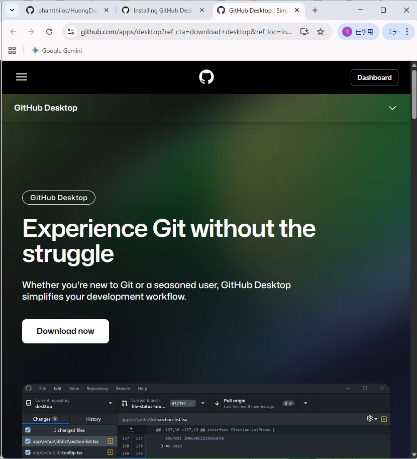Expand the Current branch dropdown arrow
417x459 pixels.
(203, 403)
